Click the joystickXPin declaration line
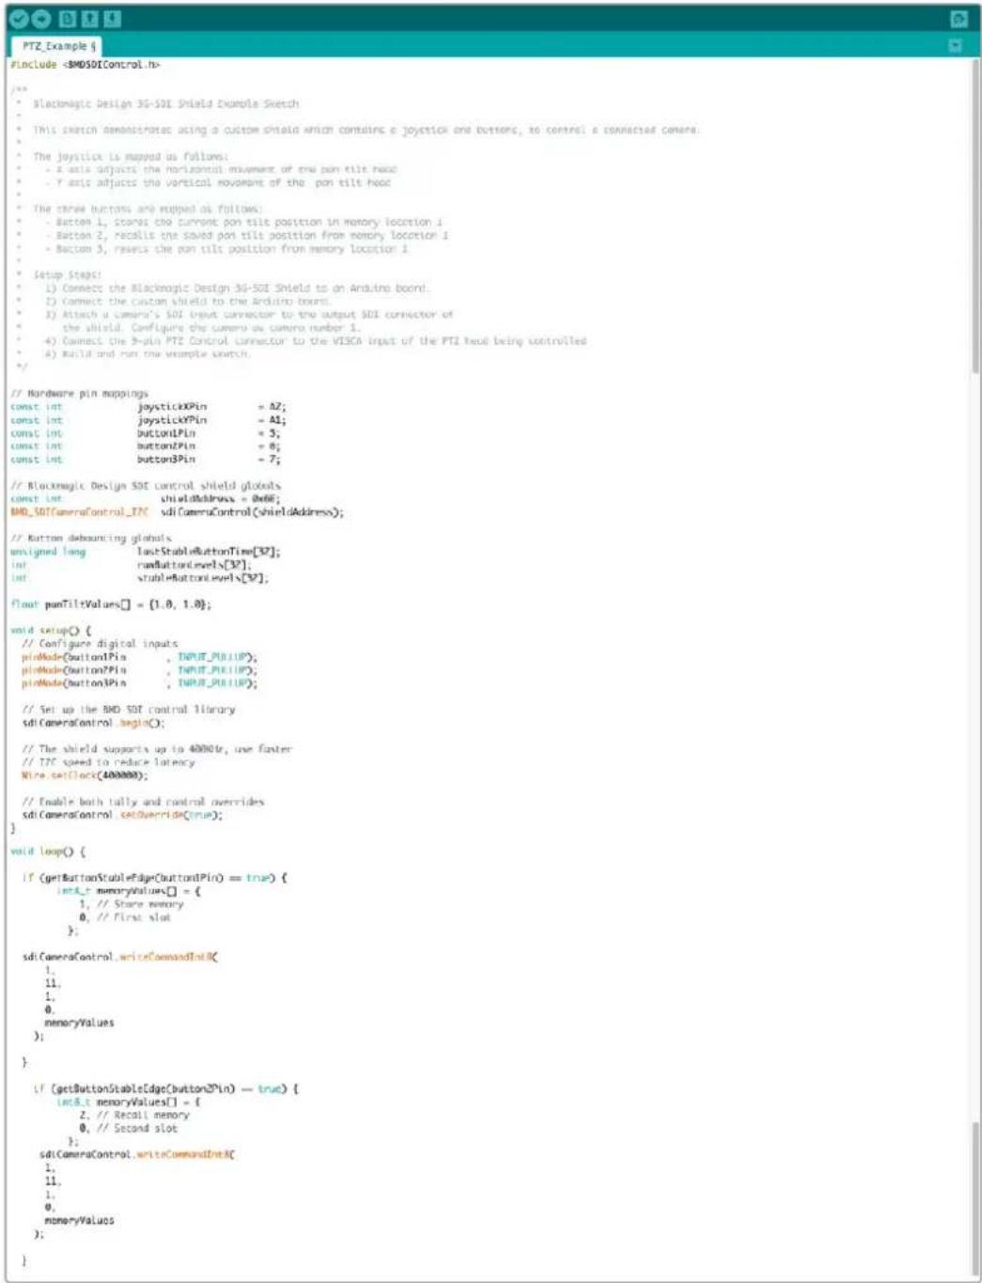This screenshot has height=1283, width=982. pos(148,407)
